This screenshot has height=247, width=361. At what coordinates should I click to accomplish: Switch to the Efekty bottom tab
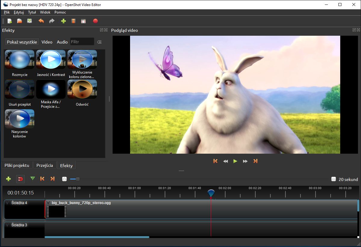coord(66,165)
